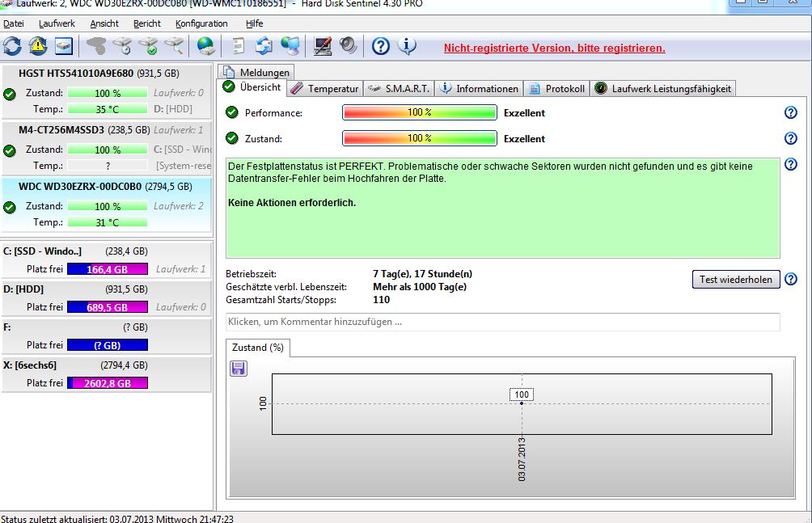Image resolution: width=812 pixels, height=523 pixels.
Task: Click the question mark help toolbar icon
Action: (381, 46)
